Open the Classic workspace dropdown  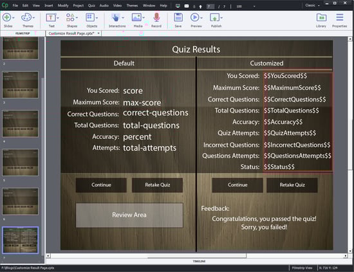click(312, 5)
